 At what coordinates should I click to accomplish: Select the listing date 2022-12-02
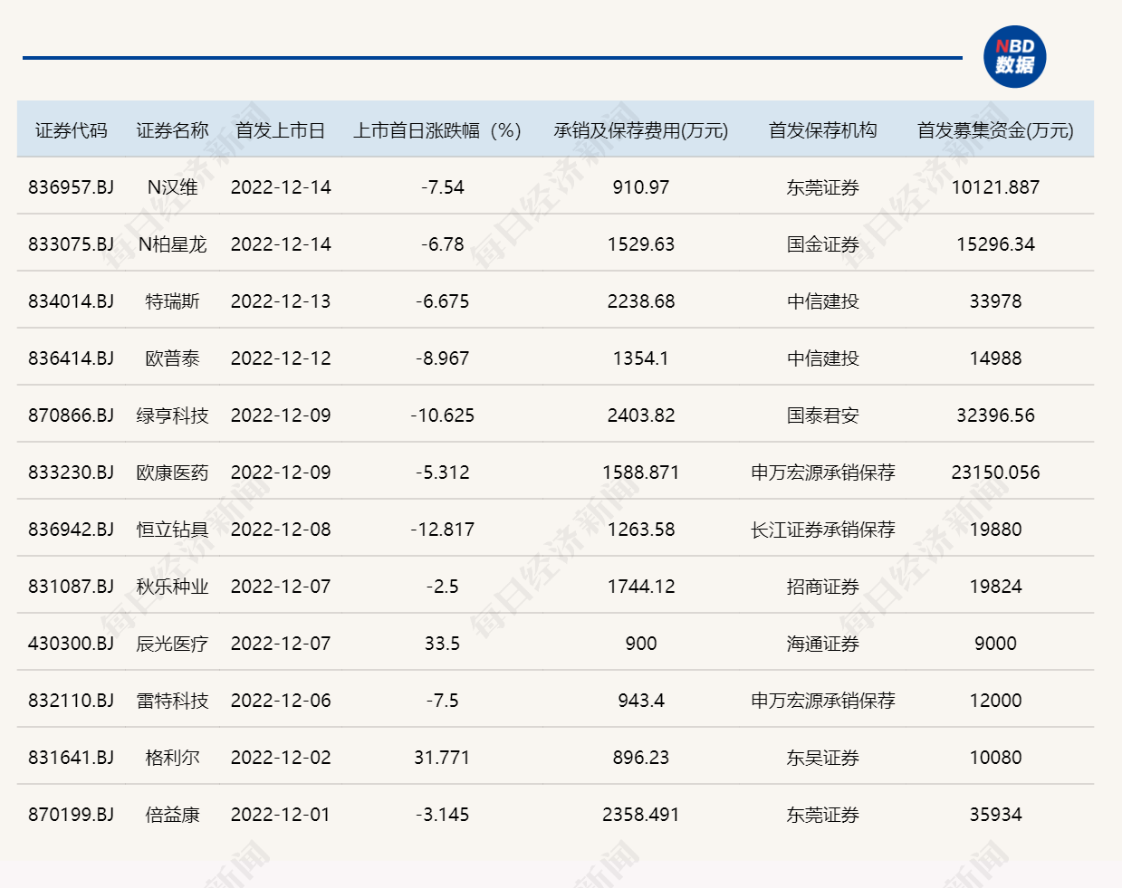coord(281,758)
